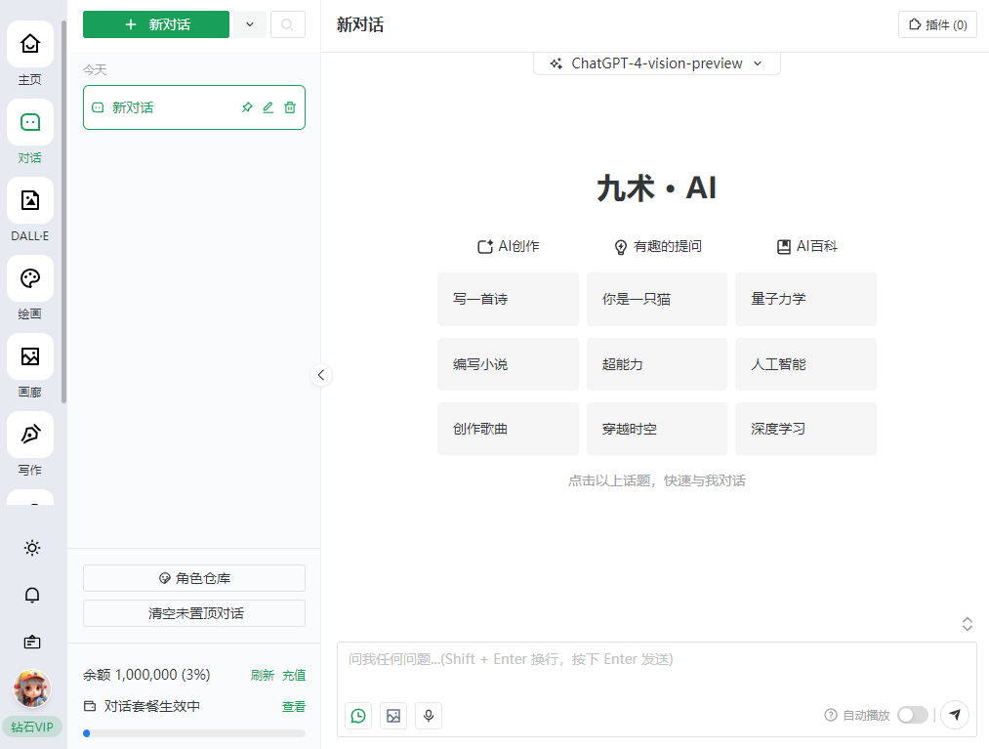
Task: Click the microphone voice input icon
Action: [429, 716]
